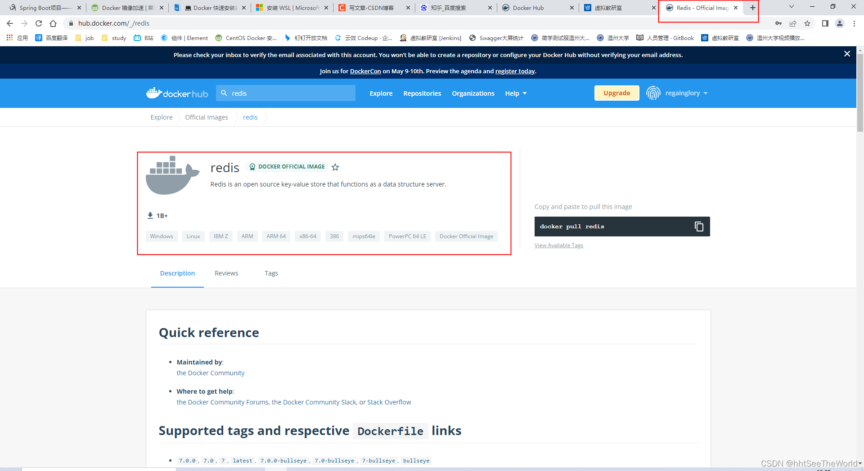The image size is (864, 471).
Task: Open the Chrome profile avatar
Action: click(840, 23)
